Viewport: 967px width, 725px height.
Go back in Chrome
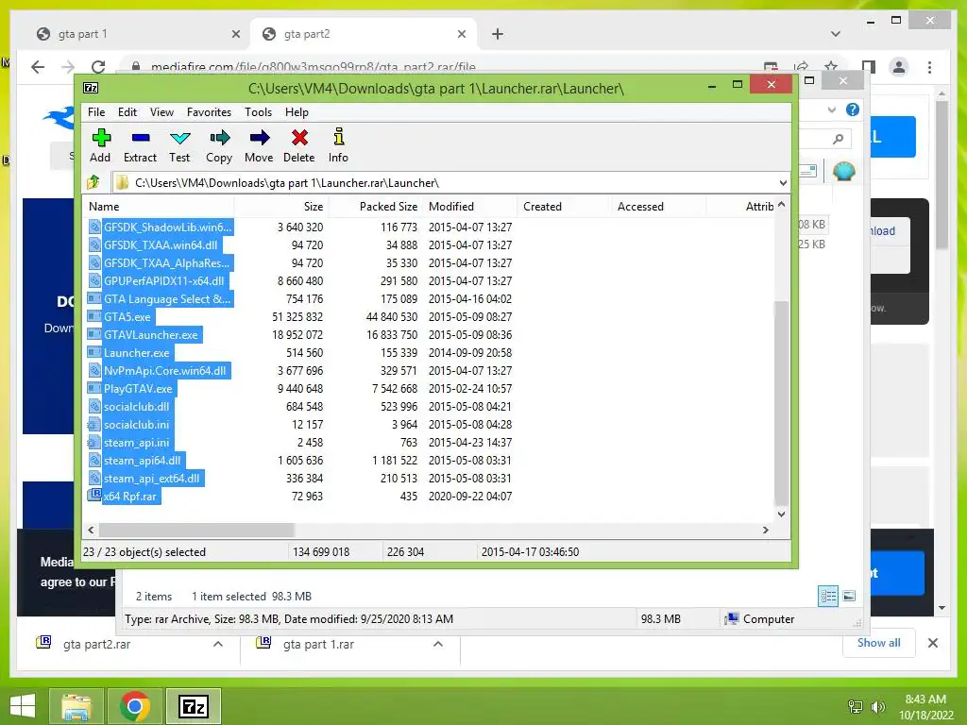(x=38, y=67)
